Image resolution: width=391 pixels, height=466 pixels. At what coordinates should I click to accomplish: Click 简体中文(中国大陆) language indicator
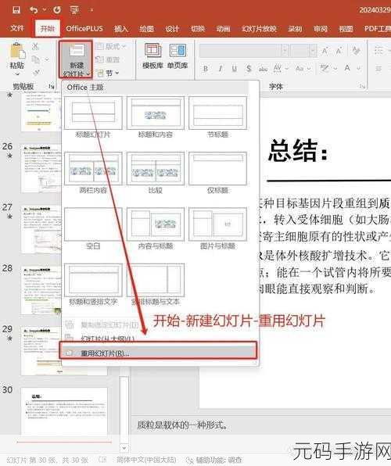coord(146,460)
